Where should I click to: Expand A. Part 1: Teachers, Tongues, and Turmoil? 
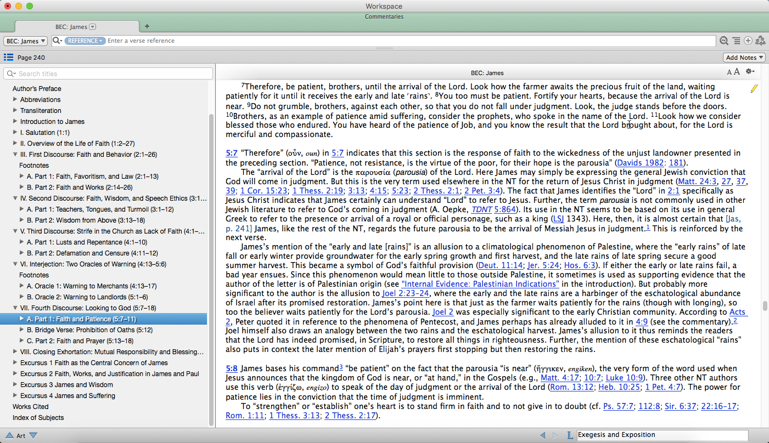click(22, 209)
